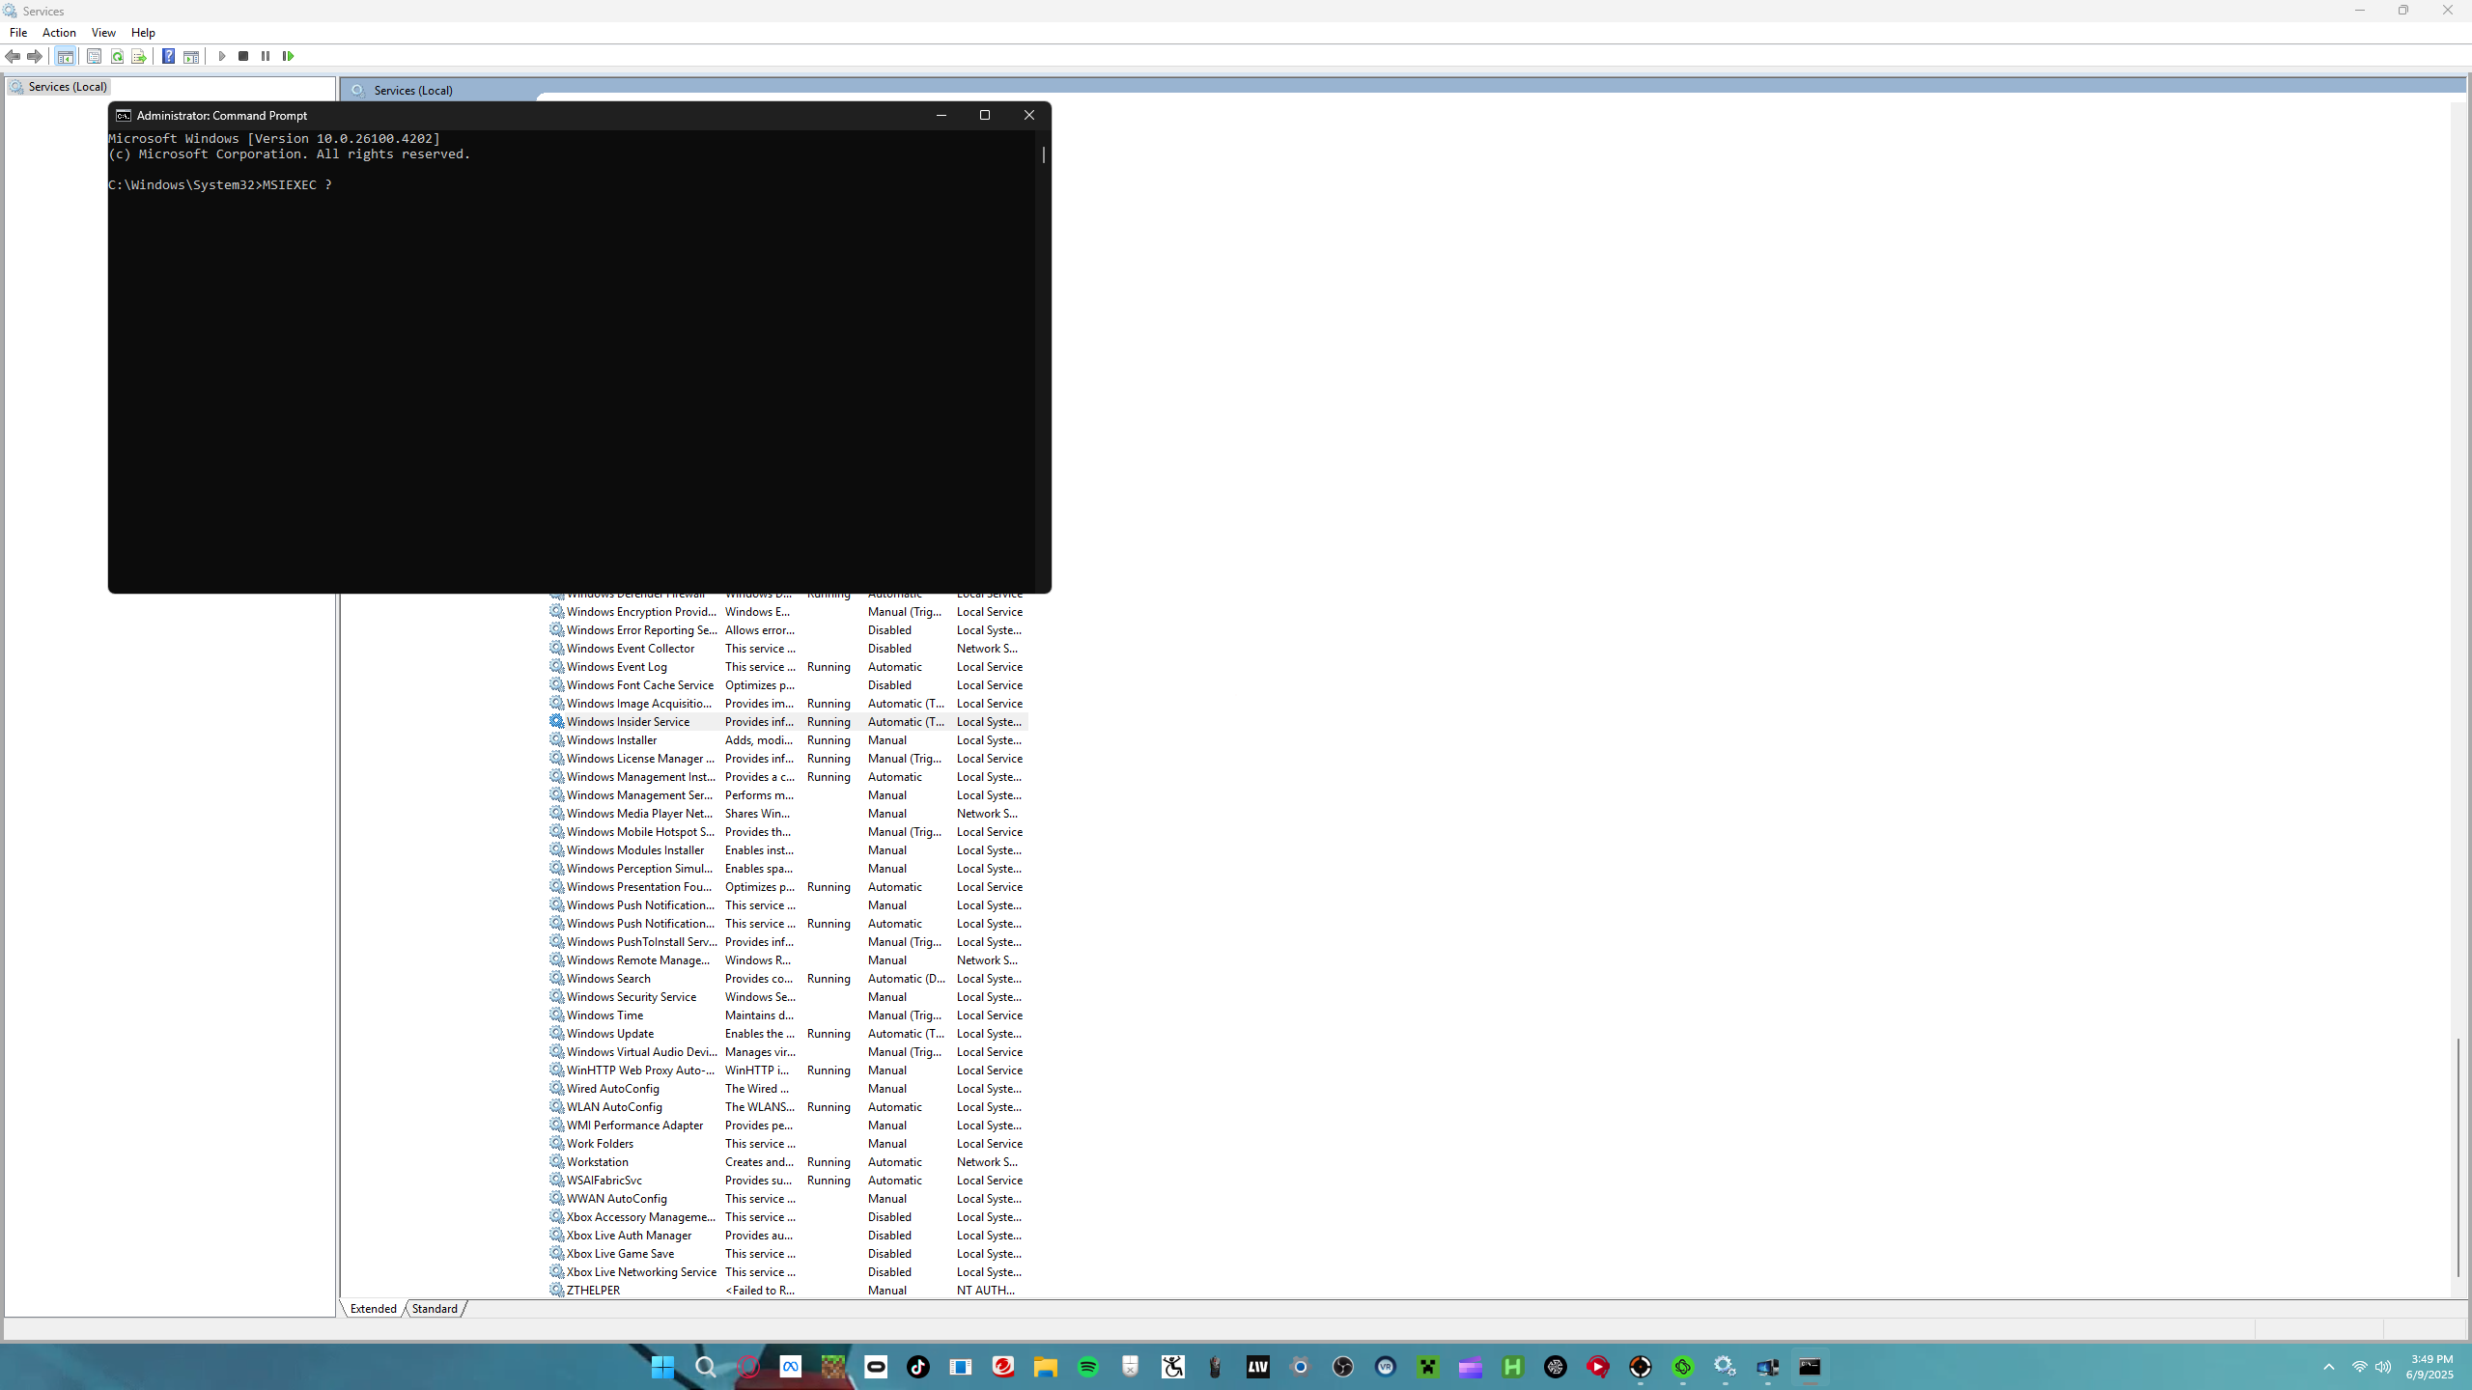Restart service using toolbar restart icon

[288, 57]
